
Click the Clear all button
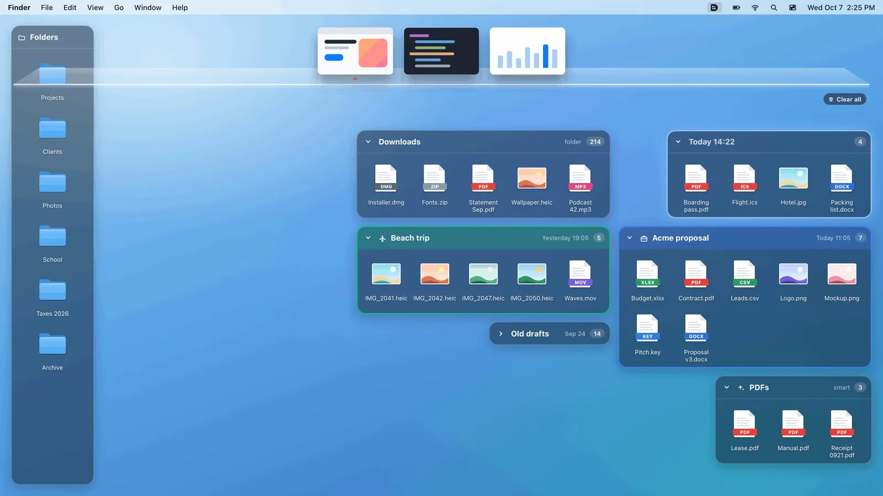(845, 99)
